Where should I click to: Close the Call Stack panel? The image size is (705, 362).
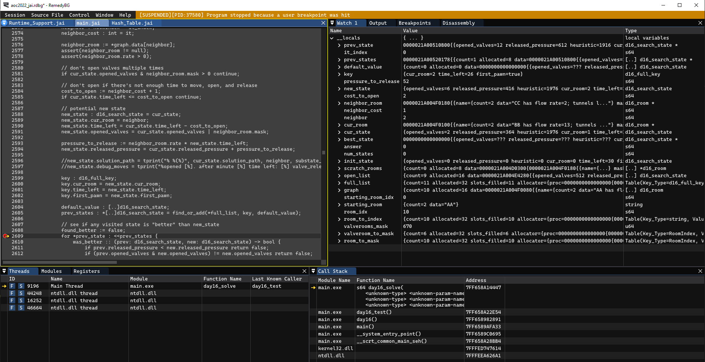tap(700, 271)
